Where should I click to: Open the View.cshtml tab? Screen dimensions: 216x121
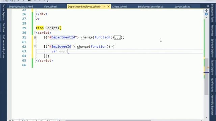[50, 7]
